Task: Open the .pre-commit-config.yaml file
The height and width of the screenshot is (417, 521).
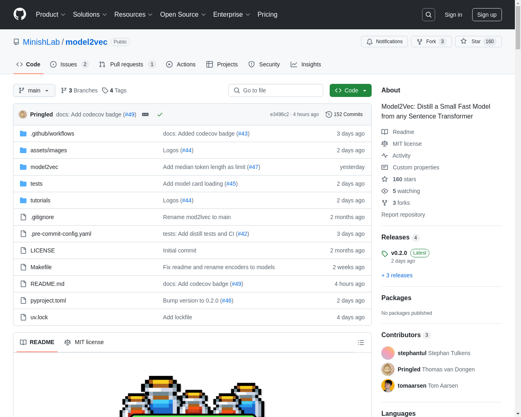Action: point(61,234)
